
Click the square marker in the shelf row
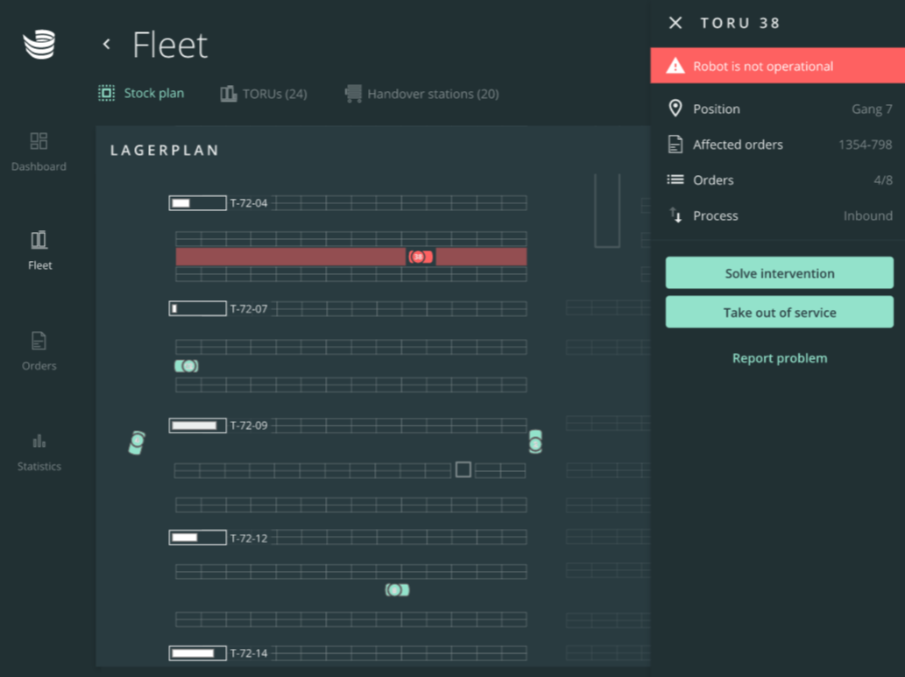coord(463,470)
